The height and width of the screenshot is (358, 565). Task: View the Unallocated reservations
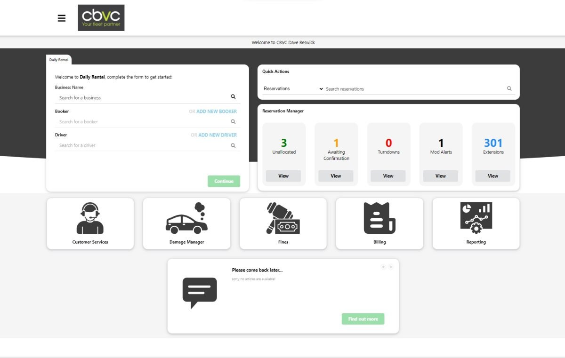coord(283,176)
